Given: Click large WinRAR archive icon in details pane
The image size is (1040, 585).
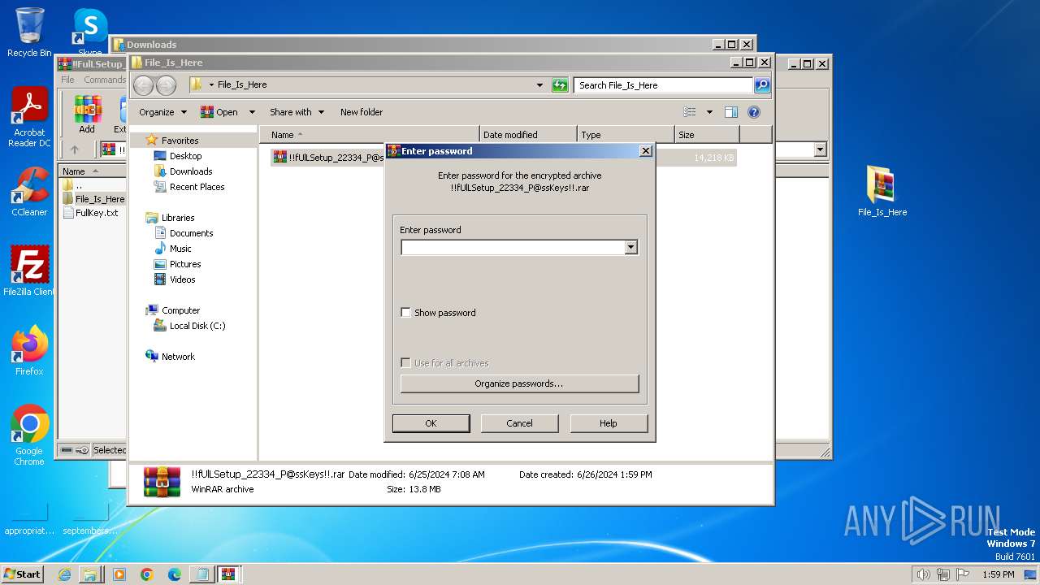Looking at the screenshot, I should tap(162, 481).
